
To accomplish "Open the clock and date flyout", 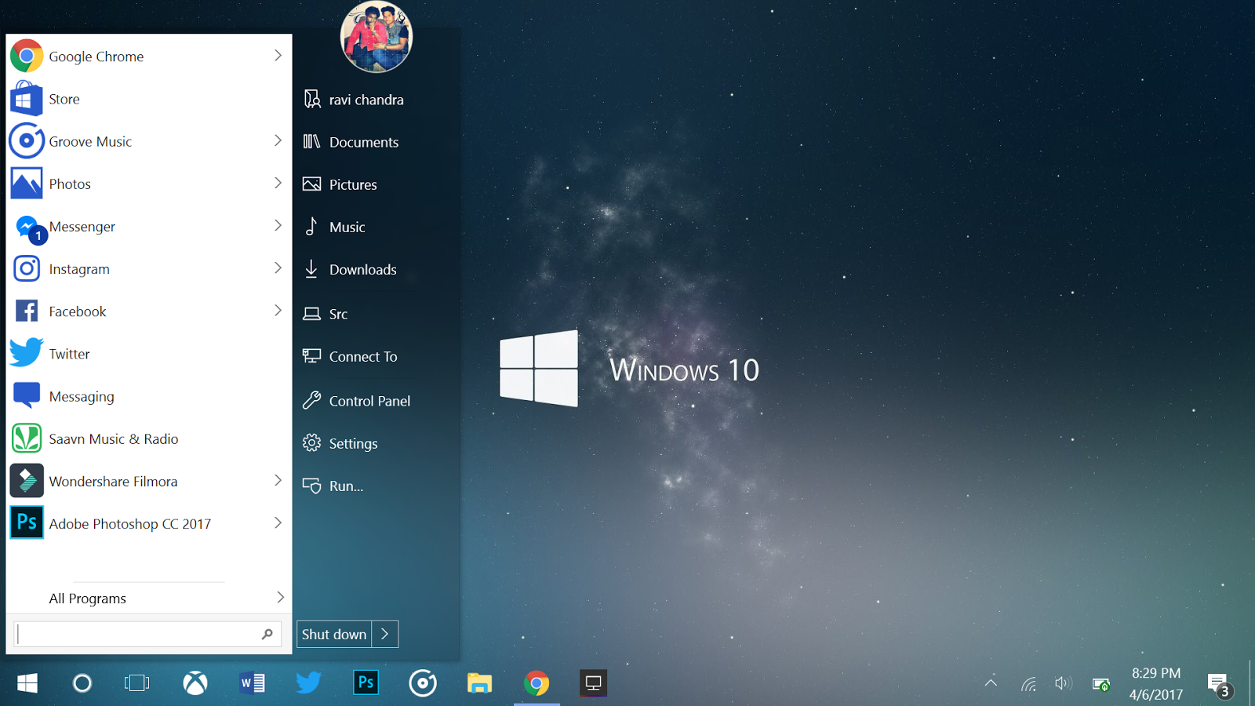I will (x=1156, y=683).
